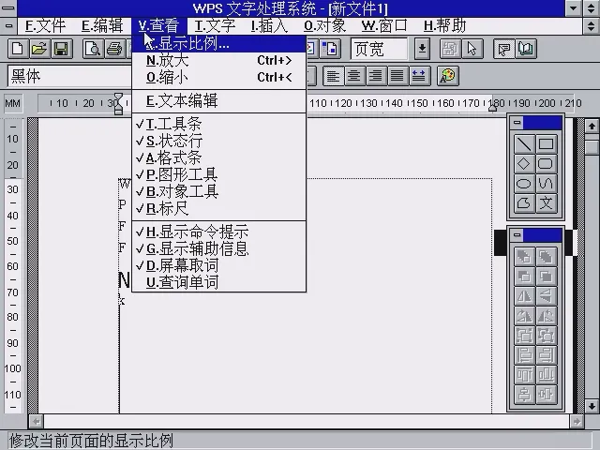600x450 pixels.
Task: Open the I.插入 menu
Action: 269,26
